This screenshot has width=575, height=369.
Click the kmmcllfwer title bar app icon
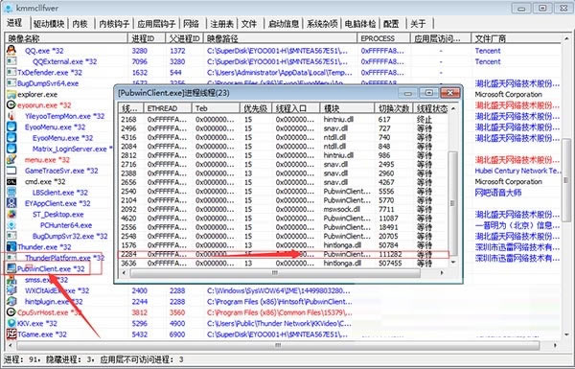coord(8,8)
